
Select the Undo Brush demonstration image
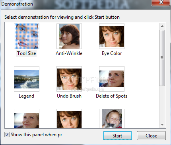(x=69, y=79)
